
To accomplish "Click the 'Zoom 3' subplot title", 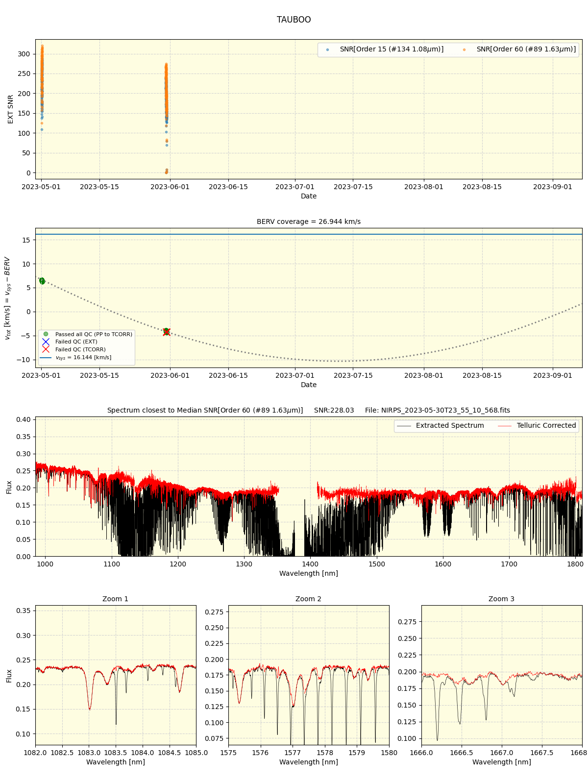I will coord(502,599).
